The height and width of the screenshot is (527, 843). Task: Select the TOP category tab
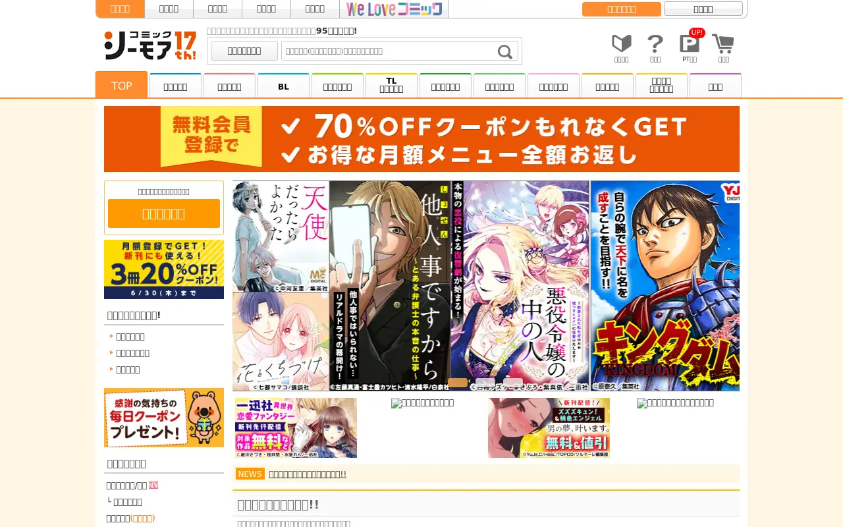(x=121, y=85)
